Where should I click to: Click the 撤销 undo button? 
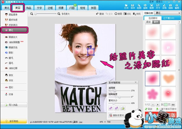(99, 14)
